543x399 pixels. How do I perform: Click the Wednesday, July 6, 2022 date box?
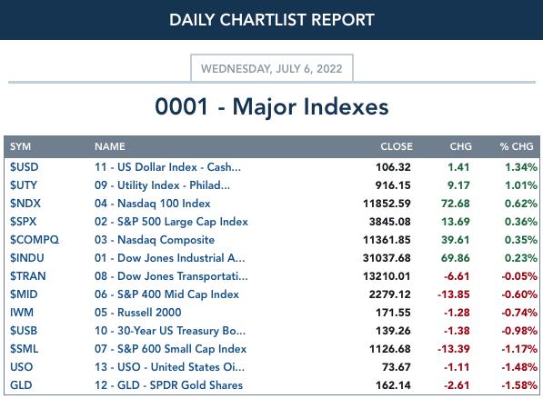pos(272,68)
